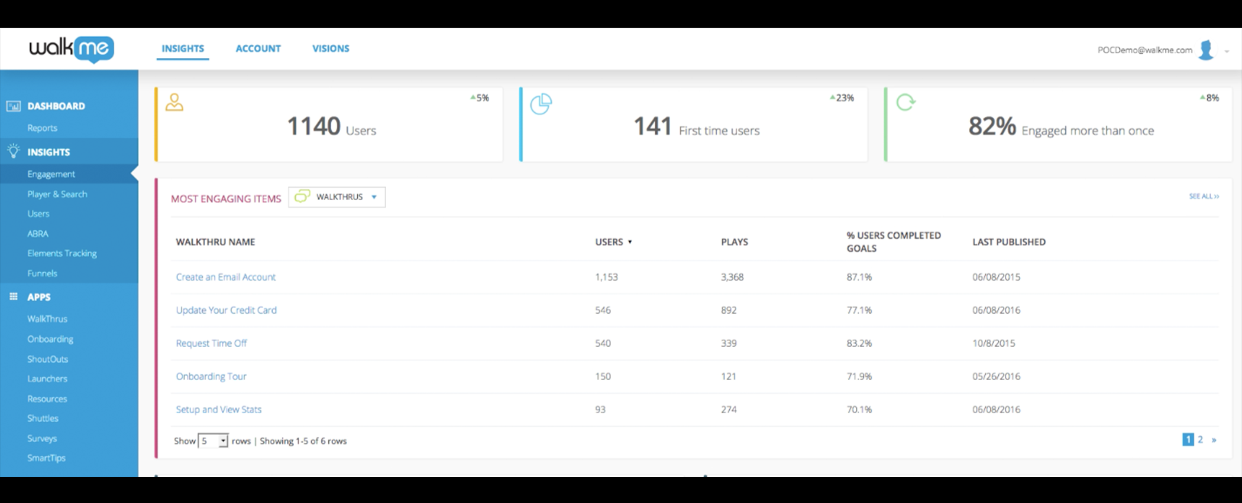Viewport: 1242px width, 503px height.
Task: Open the account menu arrow beside avatar
Action: click(1227, 51)
